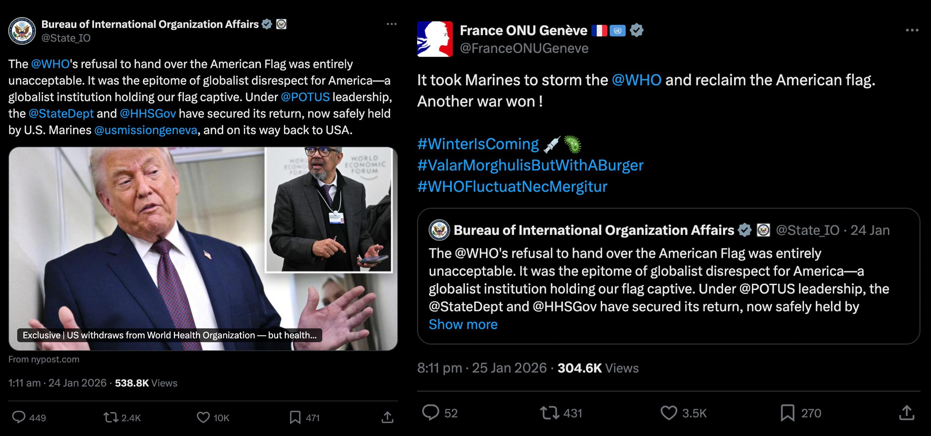931x436 pixels.
Task: Bookmark the France ONU Genève tweet
Action: coord(787,413)
